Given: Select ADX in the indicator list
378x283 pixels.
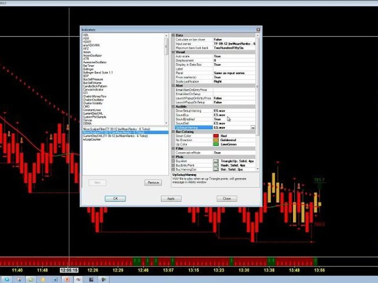Looking at the screenshot, I should 86,38.
